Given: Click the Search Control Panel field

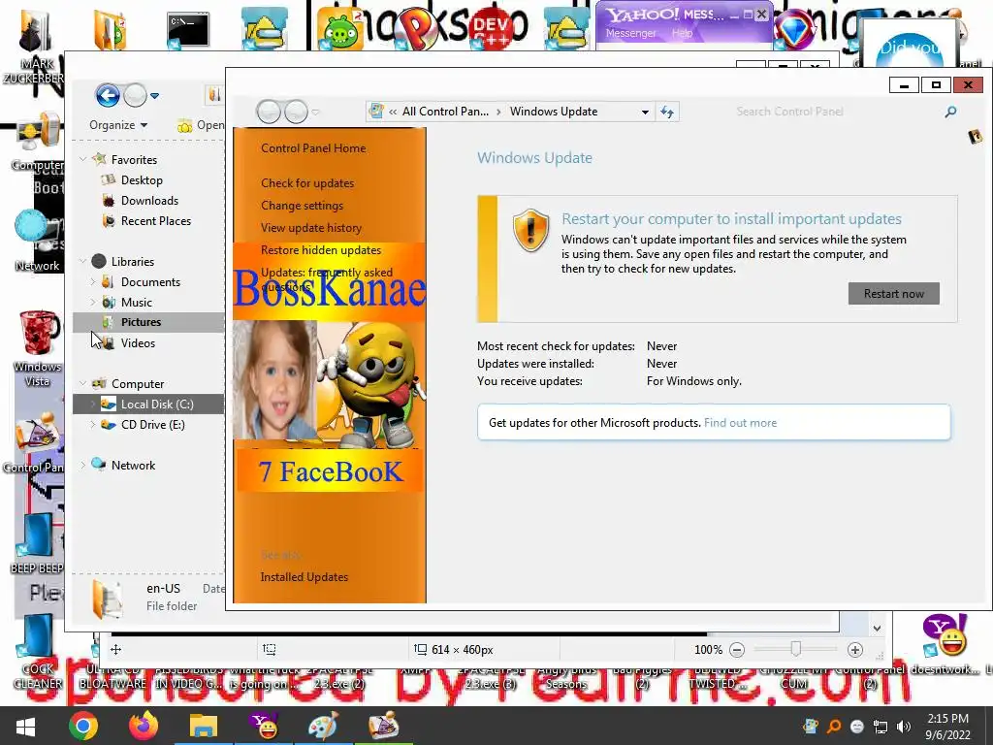Looking at the screenshot, I should pyautogui.click(x=836, y=112).
